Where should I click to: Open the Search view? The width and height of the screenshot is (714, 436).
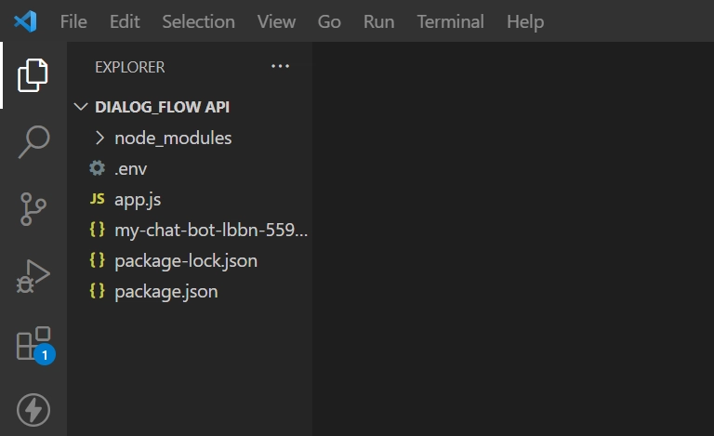click(x=33, y=141)
